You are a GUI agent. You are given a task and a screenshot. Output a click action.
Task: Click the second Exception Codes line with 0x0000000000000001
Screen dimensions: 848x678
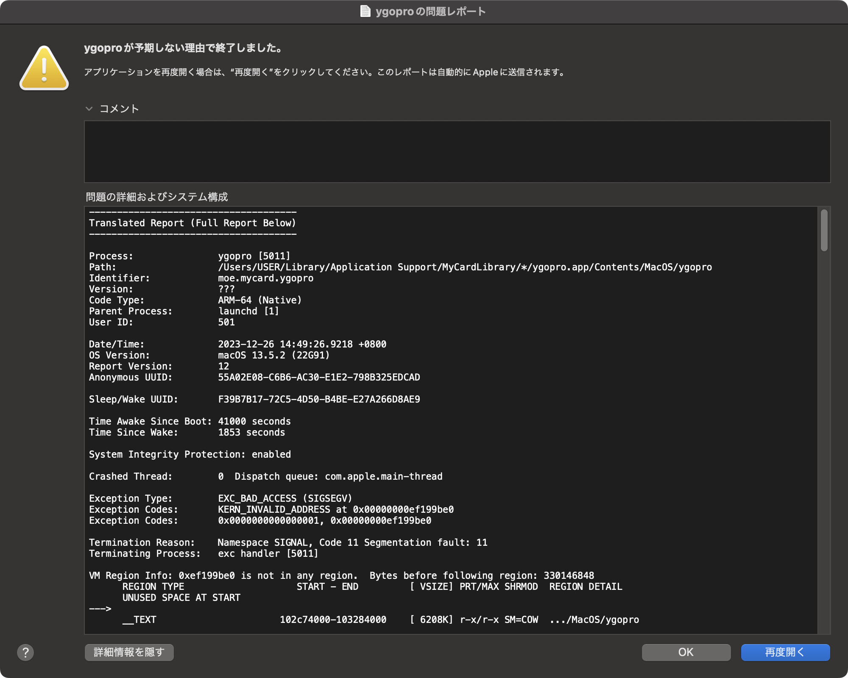pyautogui.click(x=260, y=520)
